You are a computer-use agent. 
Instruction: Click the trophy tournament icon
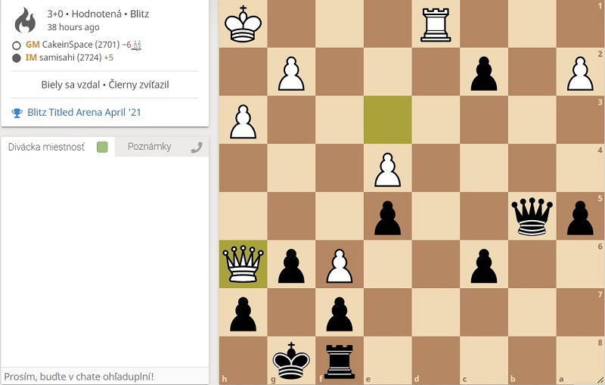[x=17, y=113]
